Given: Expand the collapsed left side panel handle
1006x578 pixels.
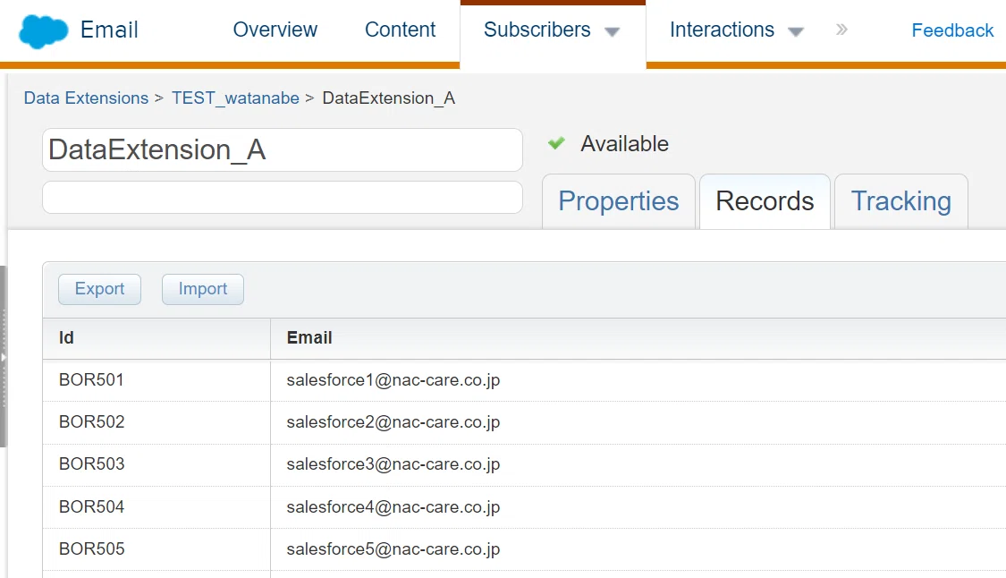Looking at the screenshot, I should pos(4,356).
